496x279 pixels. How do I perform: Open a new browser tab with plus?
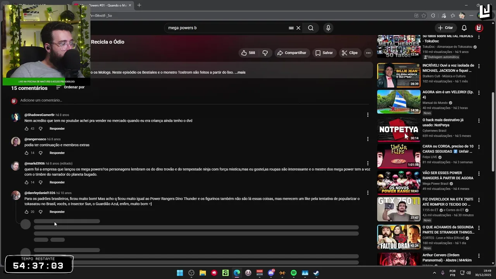(x=139, y=5)
